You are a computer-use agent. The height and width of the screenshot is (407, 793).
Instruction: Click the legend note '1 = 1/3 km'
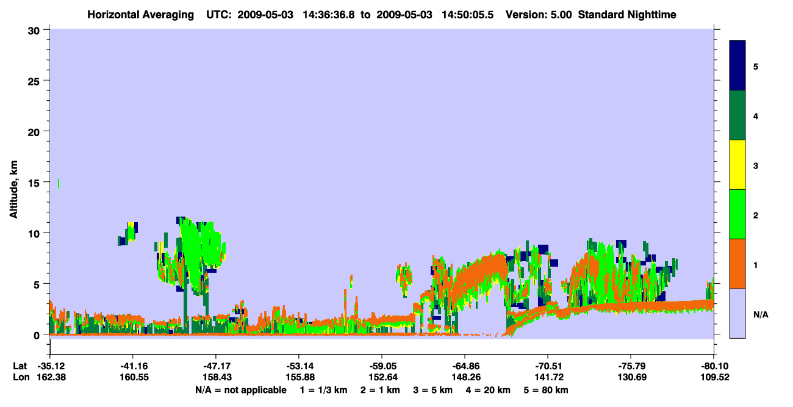point(323,390)
